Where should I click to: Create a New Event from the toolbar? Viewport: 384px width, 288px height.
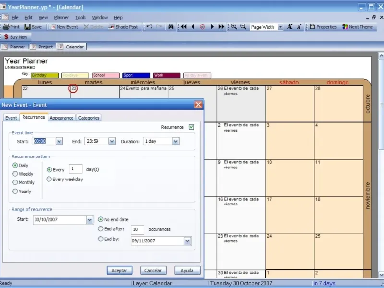coord(64,27)
